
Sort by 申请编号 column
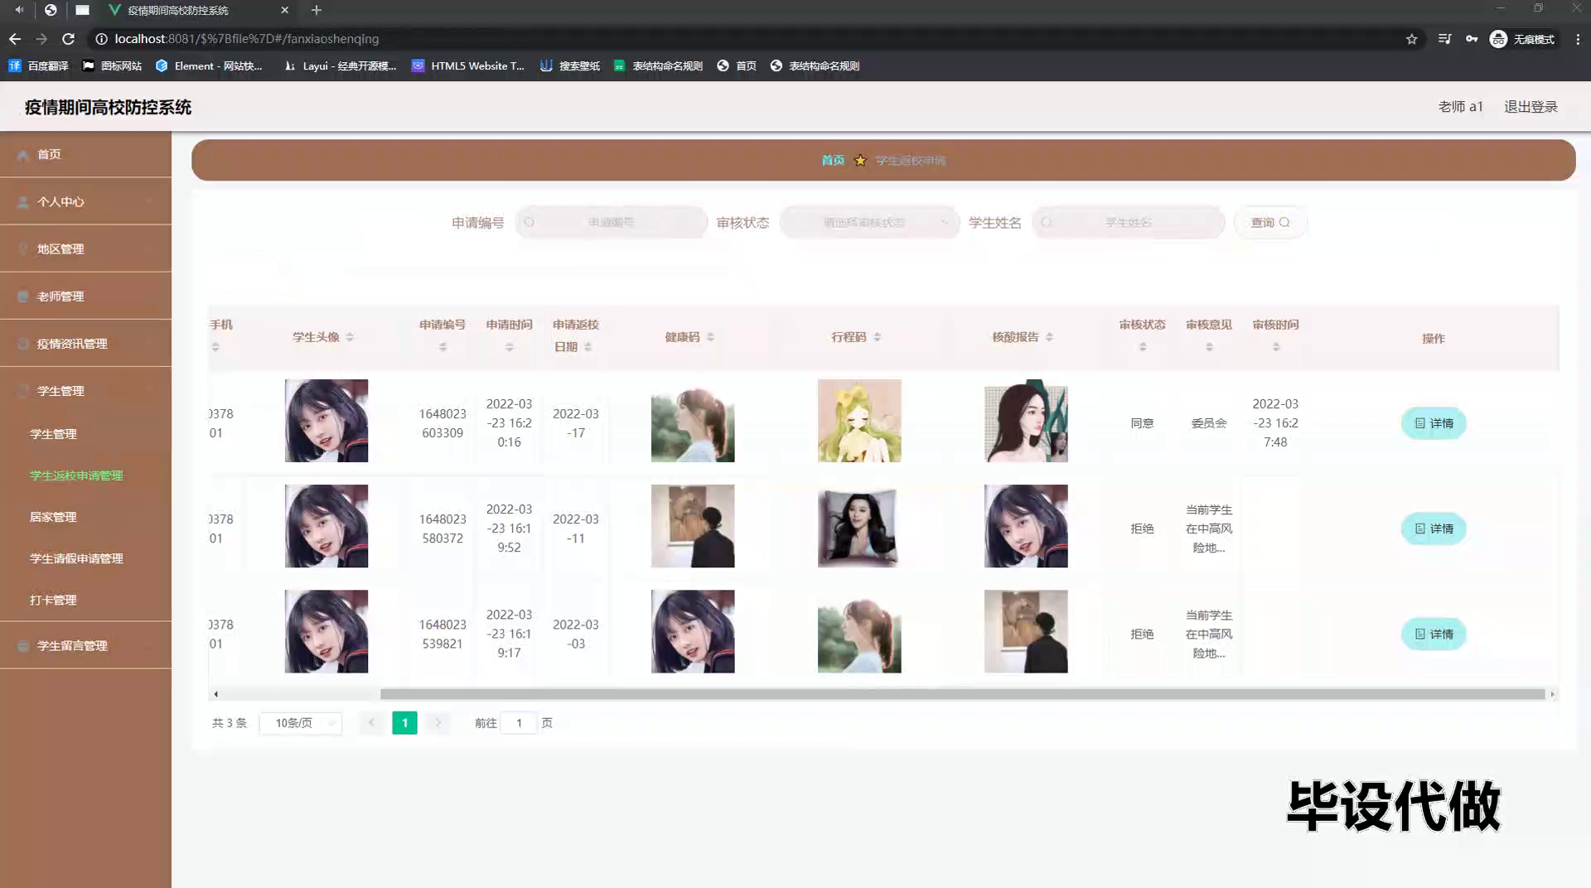click(x=442, y=347)
